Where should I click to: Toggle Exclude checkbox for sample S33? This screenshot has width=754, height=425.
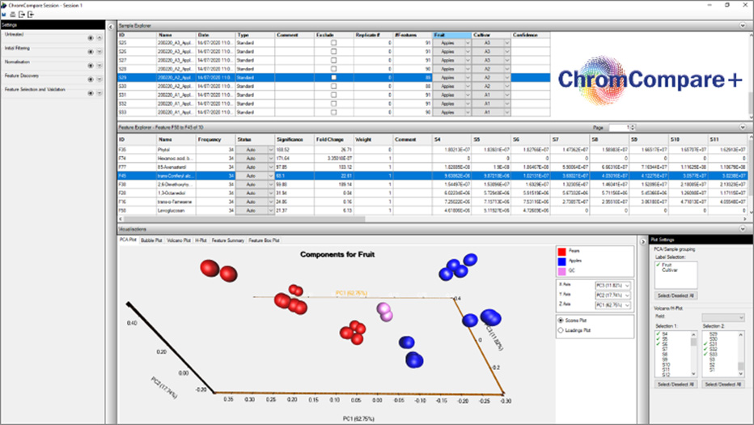334,113
